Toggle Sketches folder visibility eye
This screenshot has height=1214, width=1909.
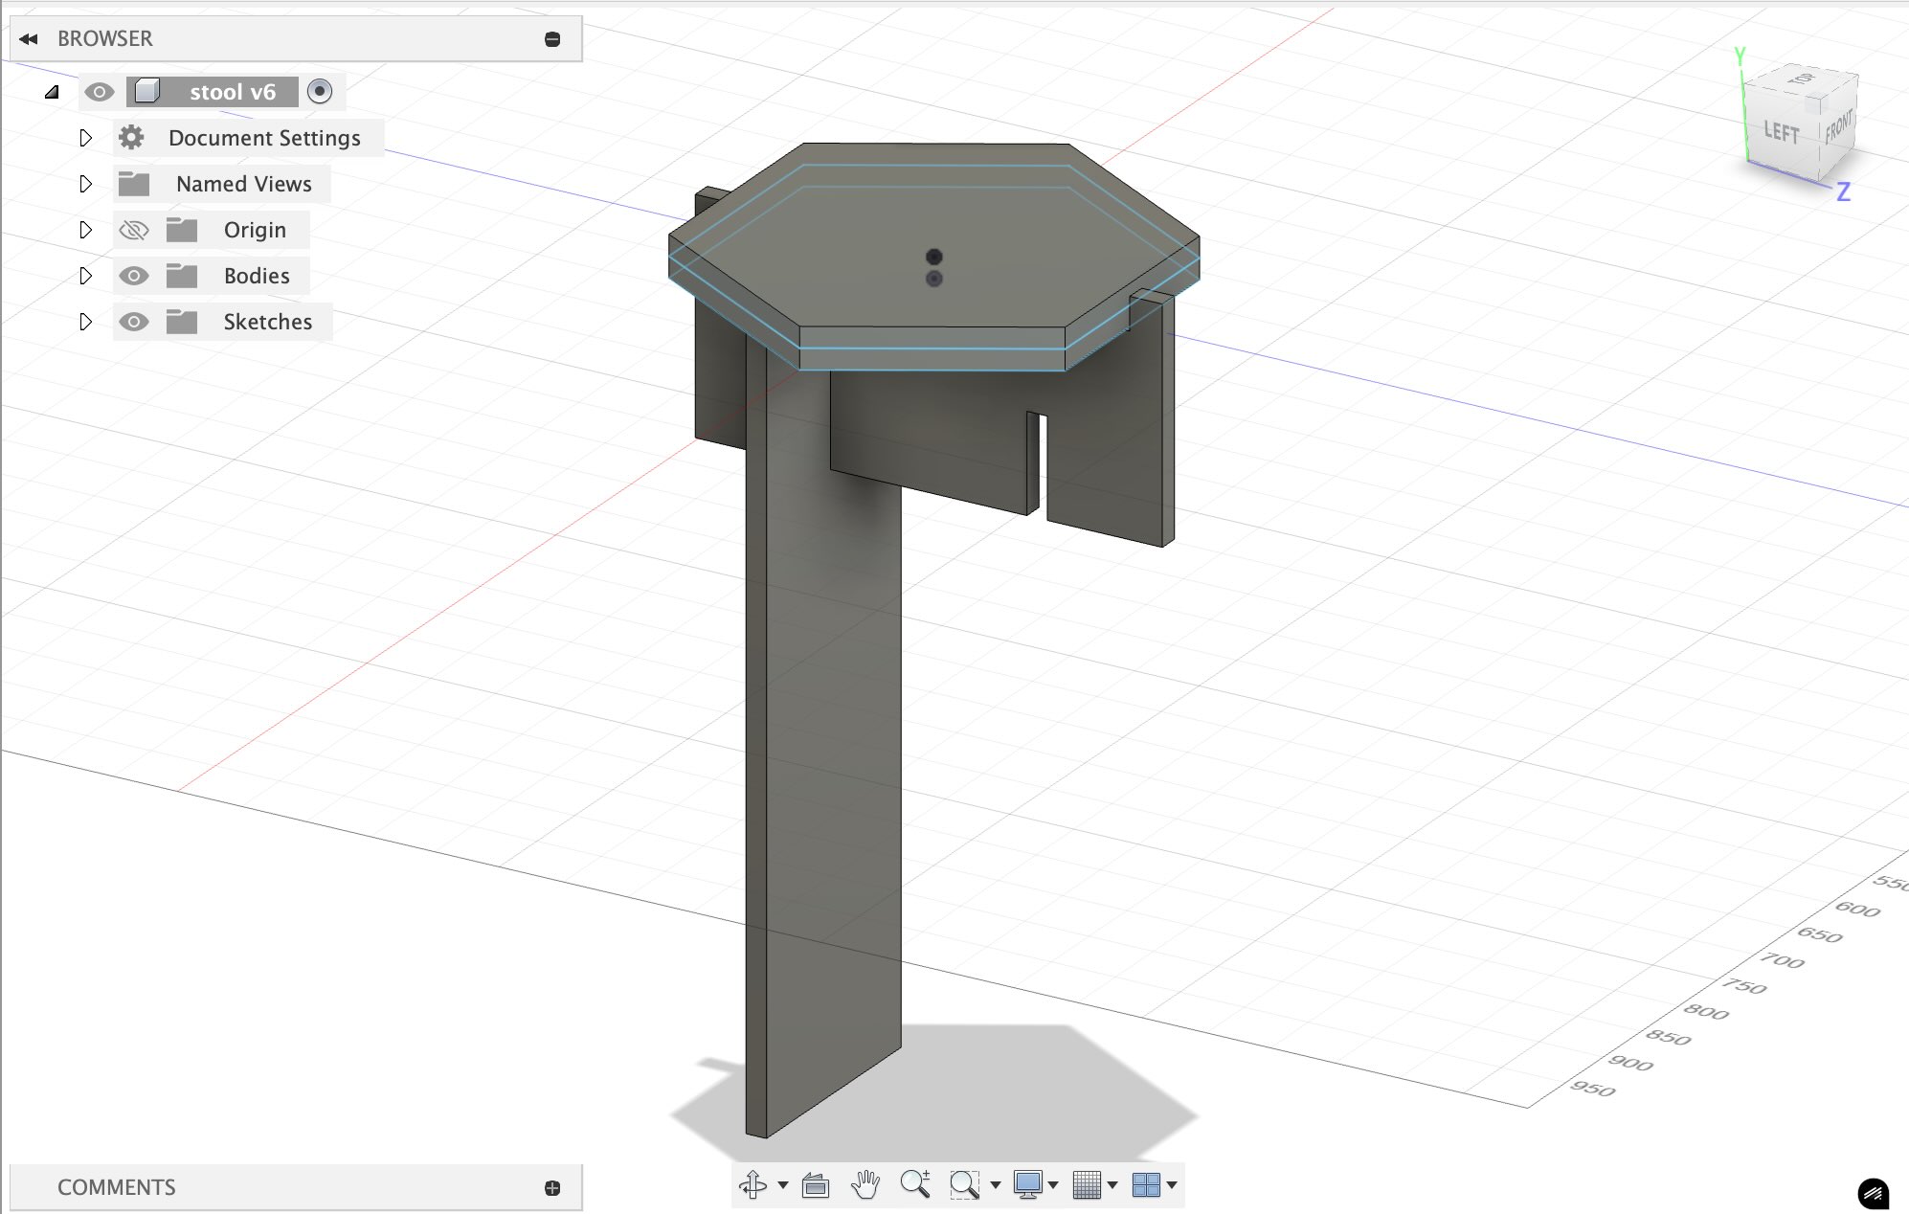pos(134,322)
